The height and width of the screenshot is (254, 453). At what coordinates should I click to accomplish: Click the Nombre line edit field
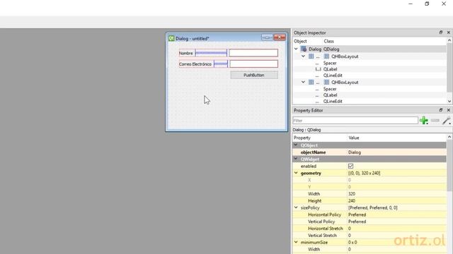click(x=253, y=53)
